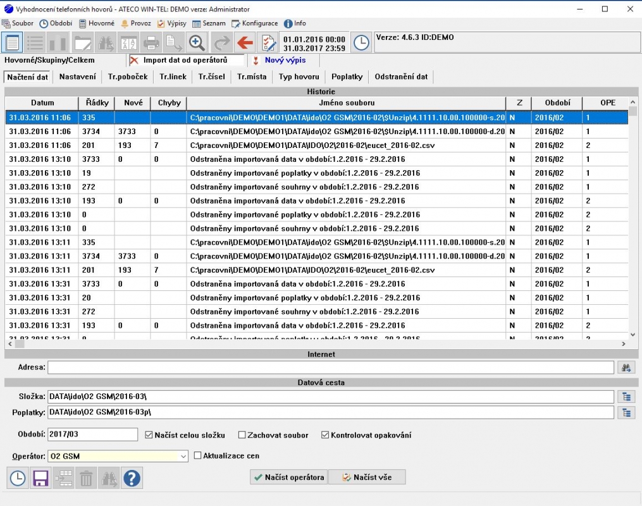Open the Hovorné menu
The image size is (642, 506).
(97, 23)
